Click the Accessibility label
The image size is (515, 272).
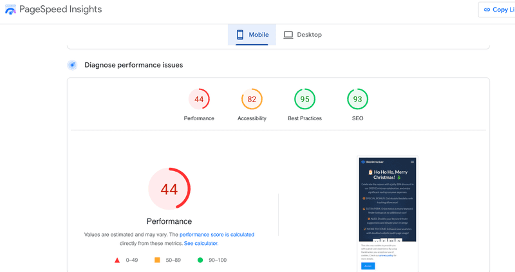252,118
